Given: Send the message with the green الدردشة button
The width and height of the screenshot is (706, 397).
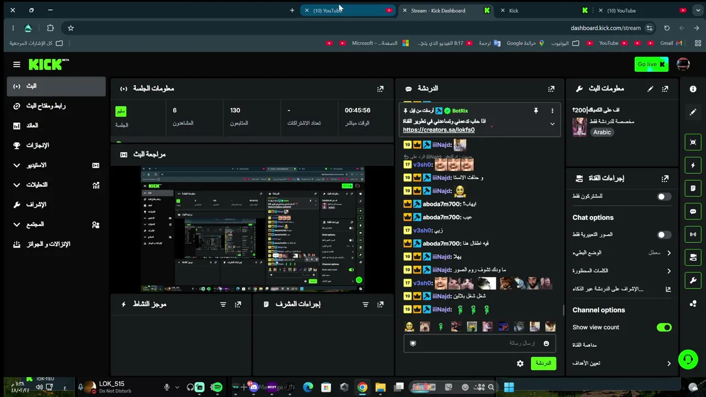Looking at the screenshot, I should tap(543, 363).
